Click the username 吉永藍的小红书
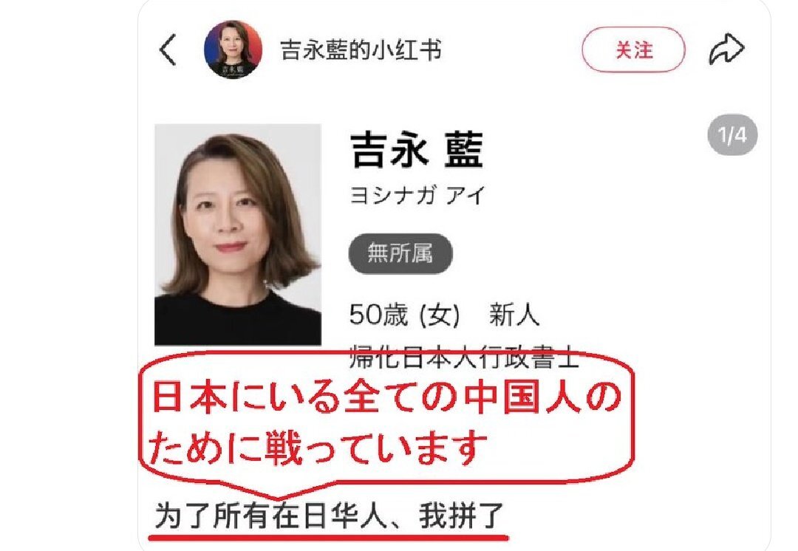The height and width of the screenshot is (551, 798). (x=361, y=50)
